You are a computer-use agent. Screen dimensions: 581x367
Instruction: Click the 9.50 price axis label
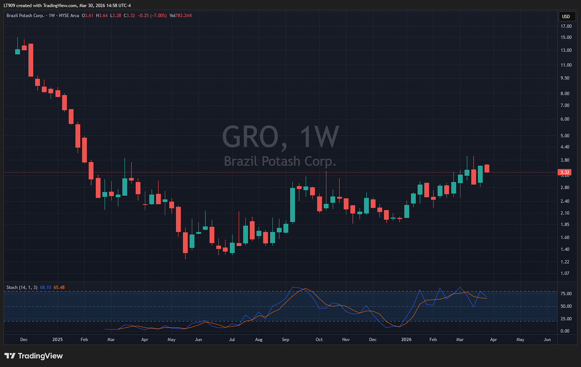565,78
